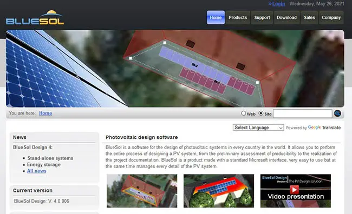
Task: Select the Web search radio button
Action: point(244,113)
